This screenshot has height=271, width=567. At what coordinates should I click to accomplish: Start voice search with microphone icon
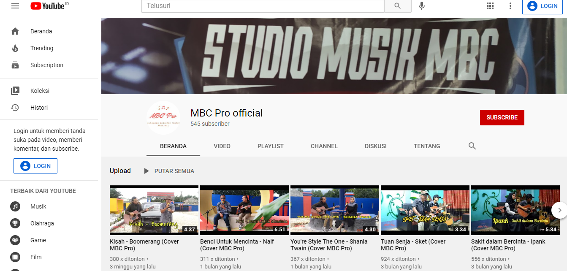point(421,6)
